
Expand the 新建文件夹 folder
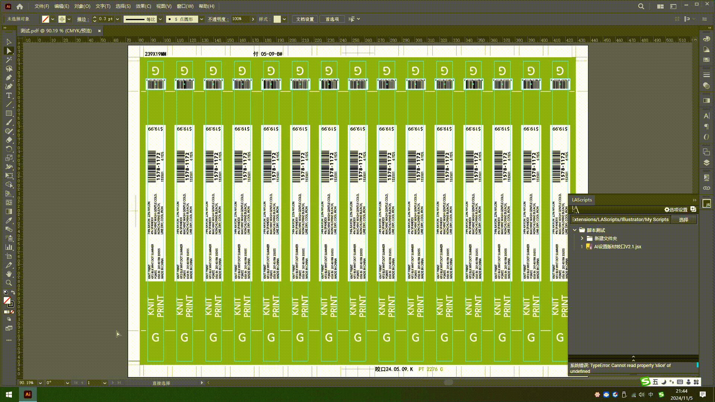tap(582, 238)
